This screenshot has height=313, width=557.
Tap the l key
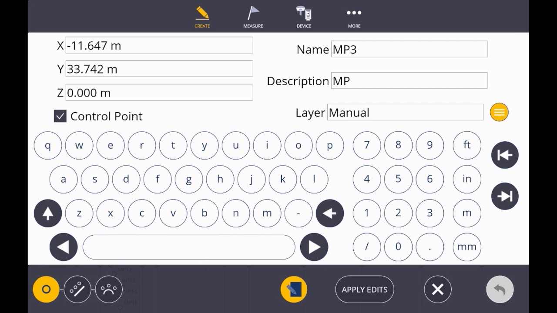pyautogui.click(x=314, y=179)
